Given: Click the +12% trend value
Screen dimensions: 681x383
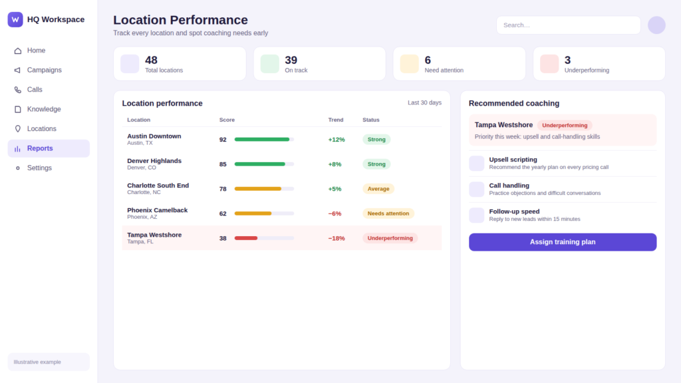Looking at the screenshot, I should tap(336, 140).
